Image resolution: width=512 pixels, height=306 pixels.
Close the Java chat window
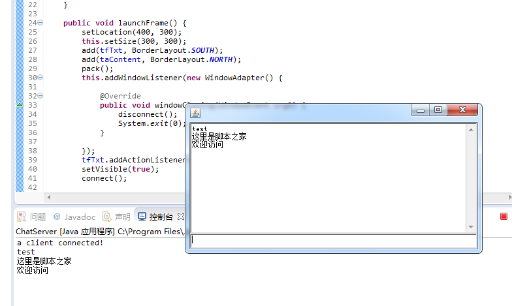[x=462, y=110]
